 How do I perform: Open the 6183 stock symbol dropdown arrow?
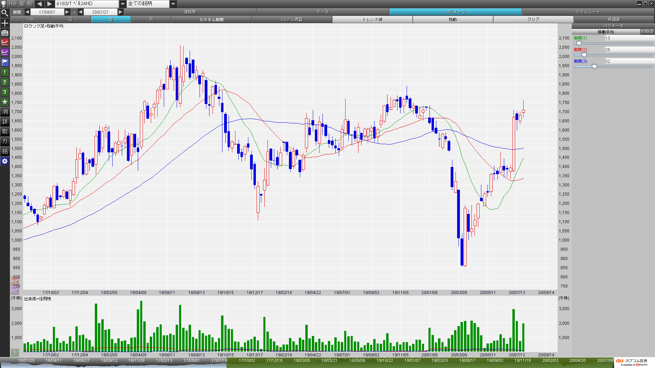pyautogui.click(x=123, y=4)
